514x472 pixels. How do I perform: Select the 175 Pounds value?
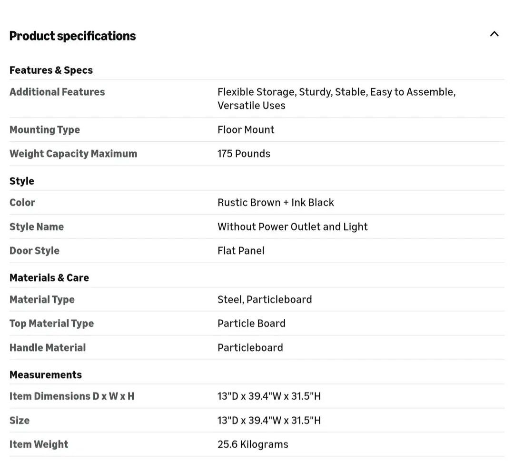pyautogui.click(x=244, y=154)
